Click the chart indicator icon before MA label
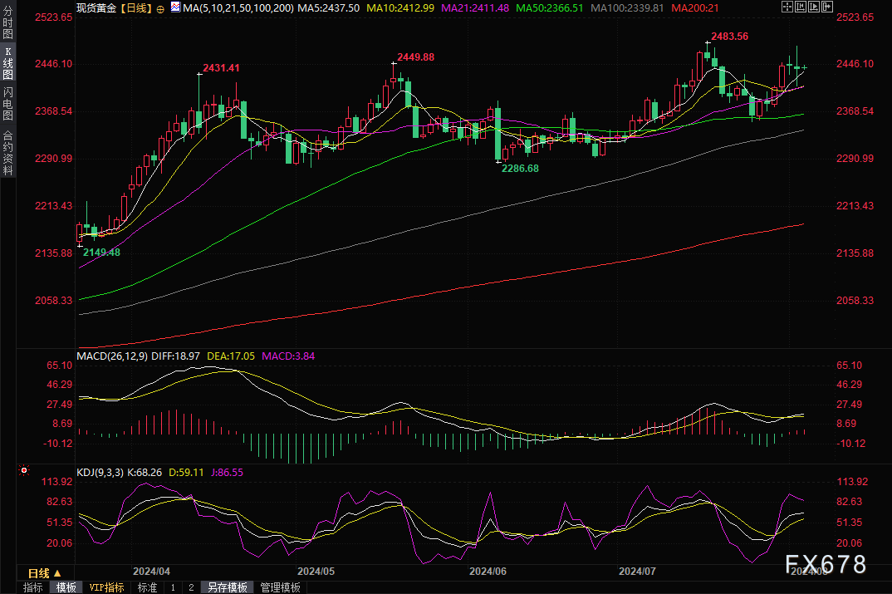 click(176, 7)
